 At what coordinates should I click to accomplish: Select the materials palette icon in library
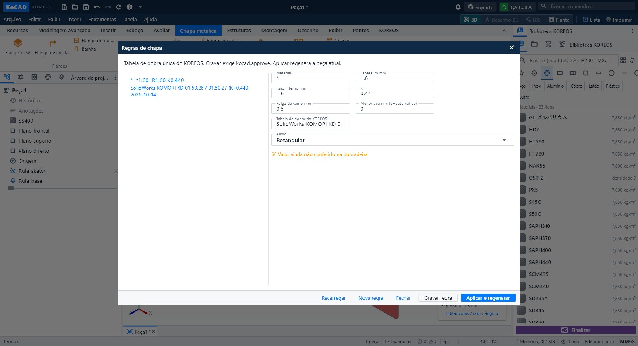point(547,73)
